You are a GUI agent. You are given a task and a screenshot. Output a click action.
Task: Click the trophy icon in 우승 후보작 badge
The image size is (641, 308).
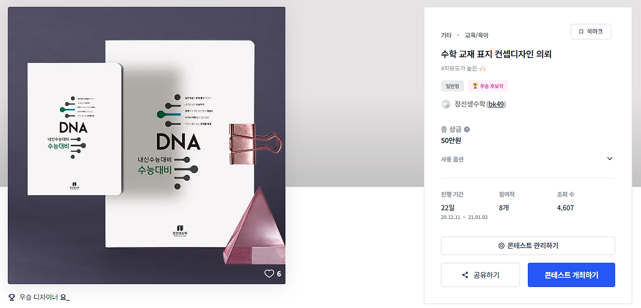click(x=475, y=86)
